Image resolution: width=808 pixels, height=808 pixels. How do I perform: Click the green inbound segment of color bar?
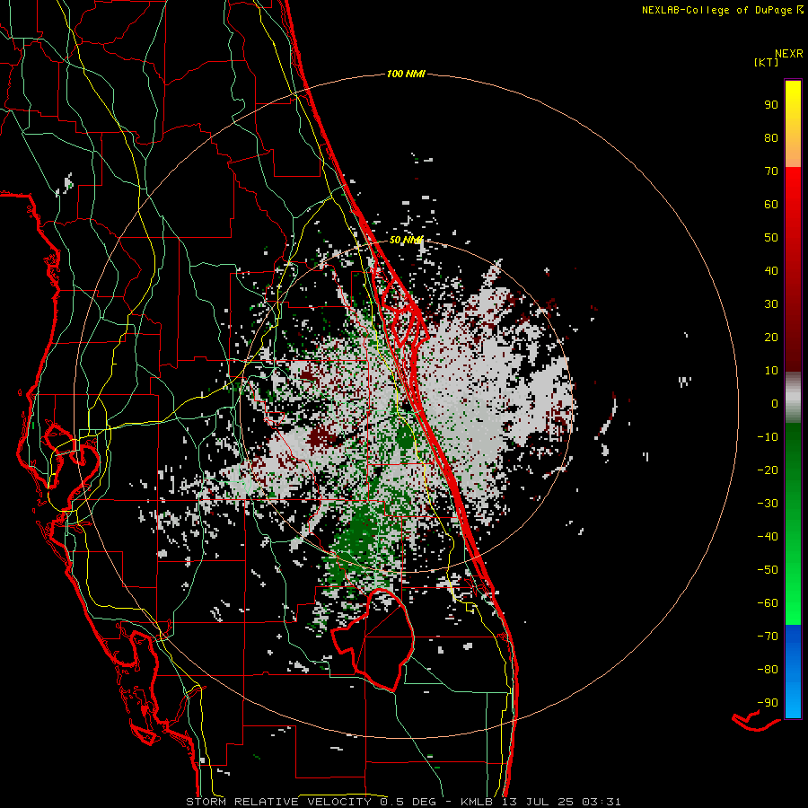pos(793,523)
